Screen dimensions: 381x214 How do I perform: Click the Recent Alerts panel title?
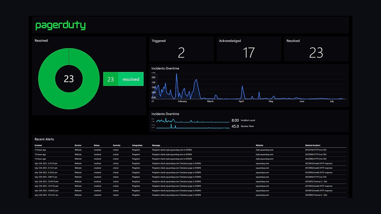coord(44,139)
